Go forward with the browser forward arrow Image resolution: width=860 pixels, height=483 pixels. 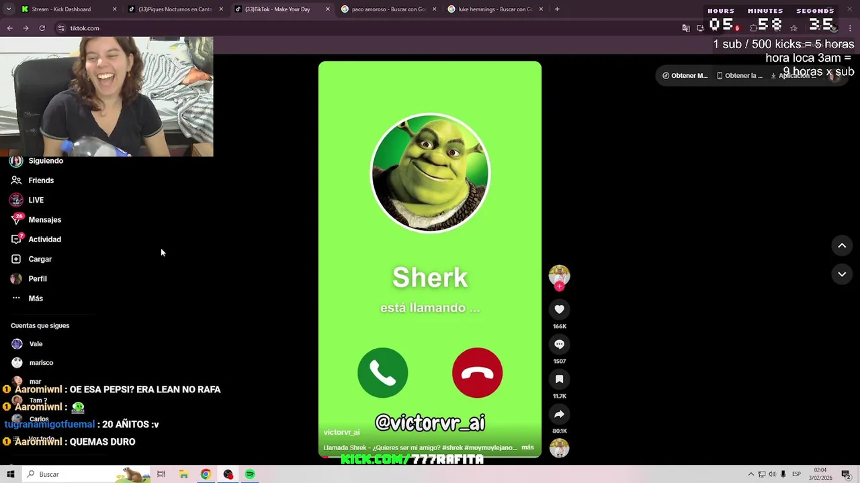tap(26, 28)
